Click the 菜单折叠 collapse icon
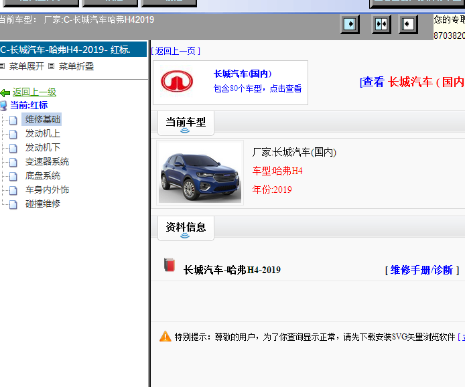This screenshot has width=465, height=387. click(x=52, y=66)
